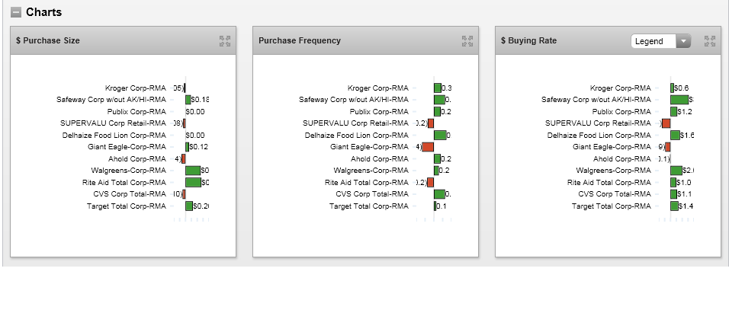Viewport: 729px width, 329px height.
Task: Click the Walgreens bar in $ Buying Rate
Action: [676, 171]
